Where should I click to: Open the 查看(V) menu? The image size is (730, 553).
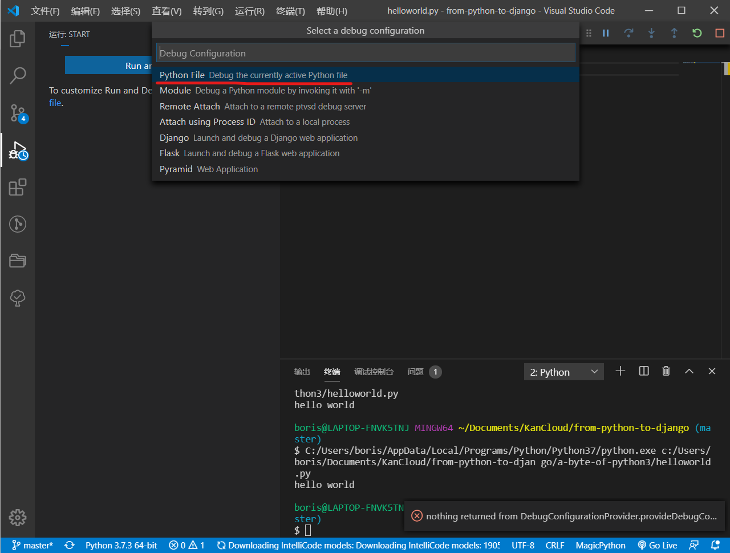tap(167, 11)
